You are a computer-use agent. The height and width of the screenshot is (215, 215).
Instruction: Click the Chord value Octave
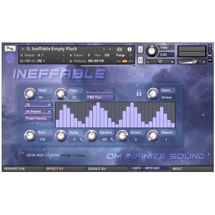166,97
